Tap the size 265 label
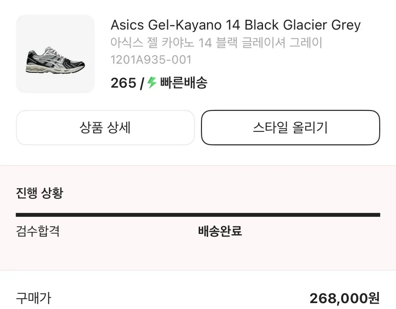Screen dimensions: 396x309 coord(123,83)
